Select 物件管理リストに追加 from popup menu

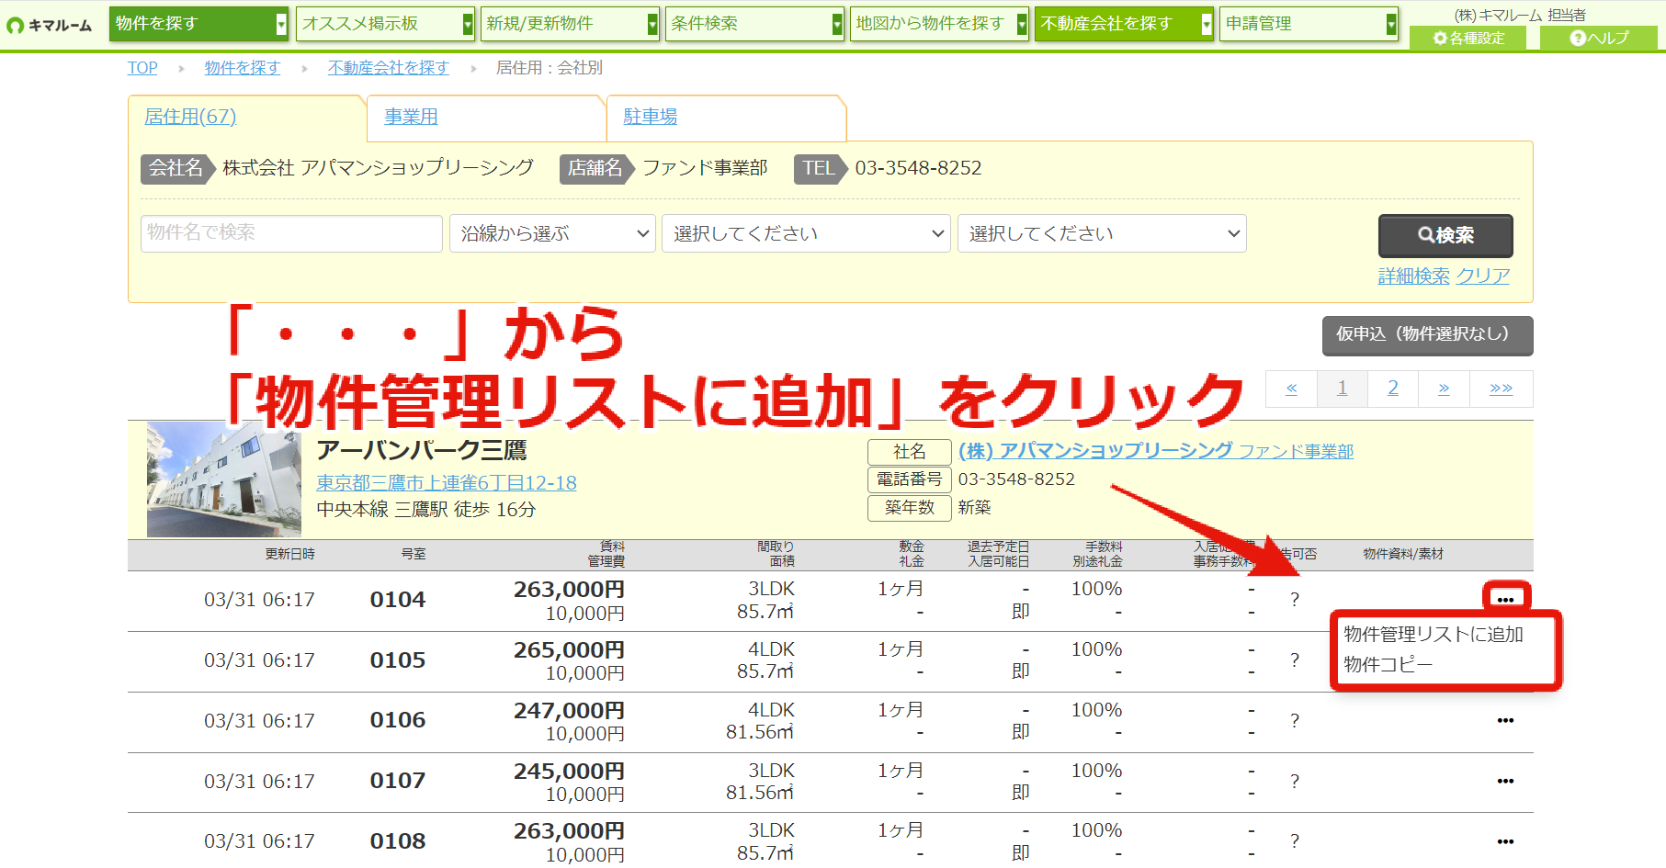point(1434,634)
